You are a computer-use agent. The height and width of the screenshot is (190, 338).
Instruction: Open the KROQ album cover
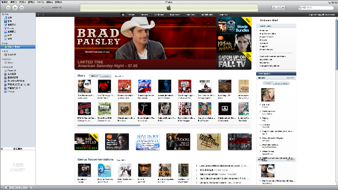pyautogui.click(x=84, y=109)
